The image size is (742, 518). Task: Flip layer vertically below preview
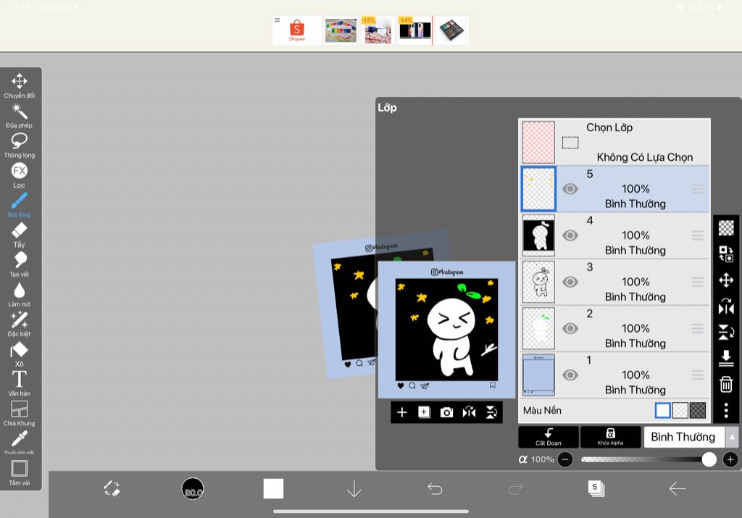coord(492,412)
